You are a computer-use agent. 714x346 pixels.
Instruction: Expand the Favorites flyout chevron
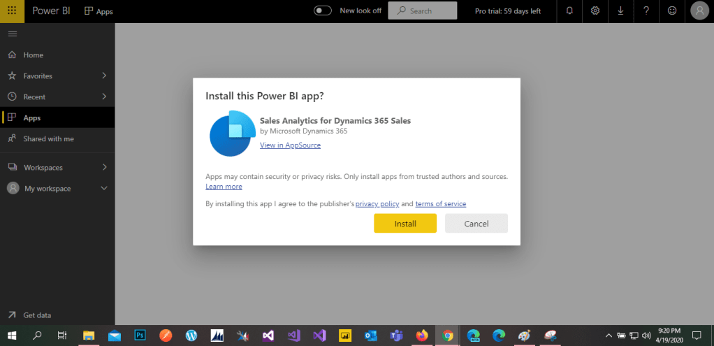(x=104, y=75)
